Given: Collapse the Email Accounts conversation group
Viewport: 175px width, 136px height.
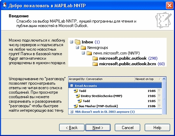Looking at the screenshot, I should tap(72, 86).
